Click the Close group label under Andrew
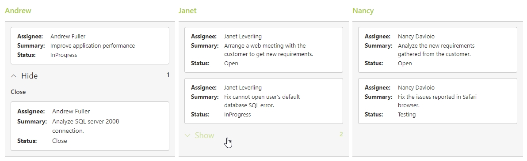The image size is (527, 161). tap(18, 92)
